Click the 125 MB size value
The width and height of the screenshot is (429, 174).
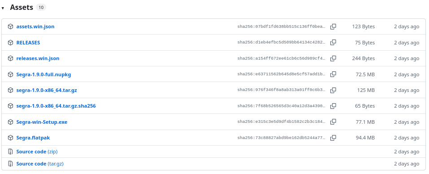tap(366, 90)
